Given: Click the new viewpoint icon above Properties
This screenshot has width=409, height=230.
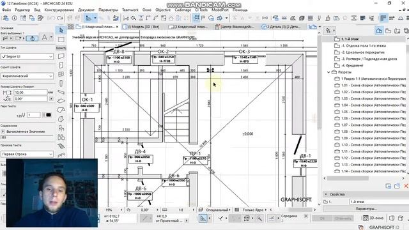Looking at the screenshot, I should pyautogui.click(x=388, y=186).
